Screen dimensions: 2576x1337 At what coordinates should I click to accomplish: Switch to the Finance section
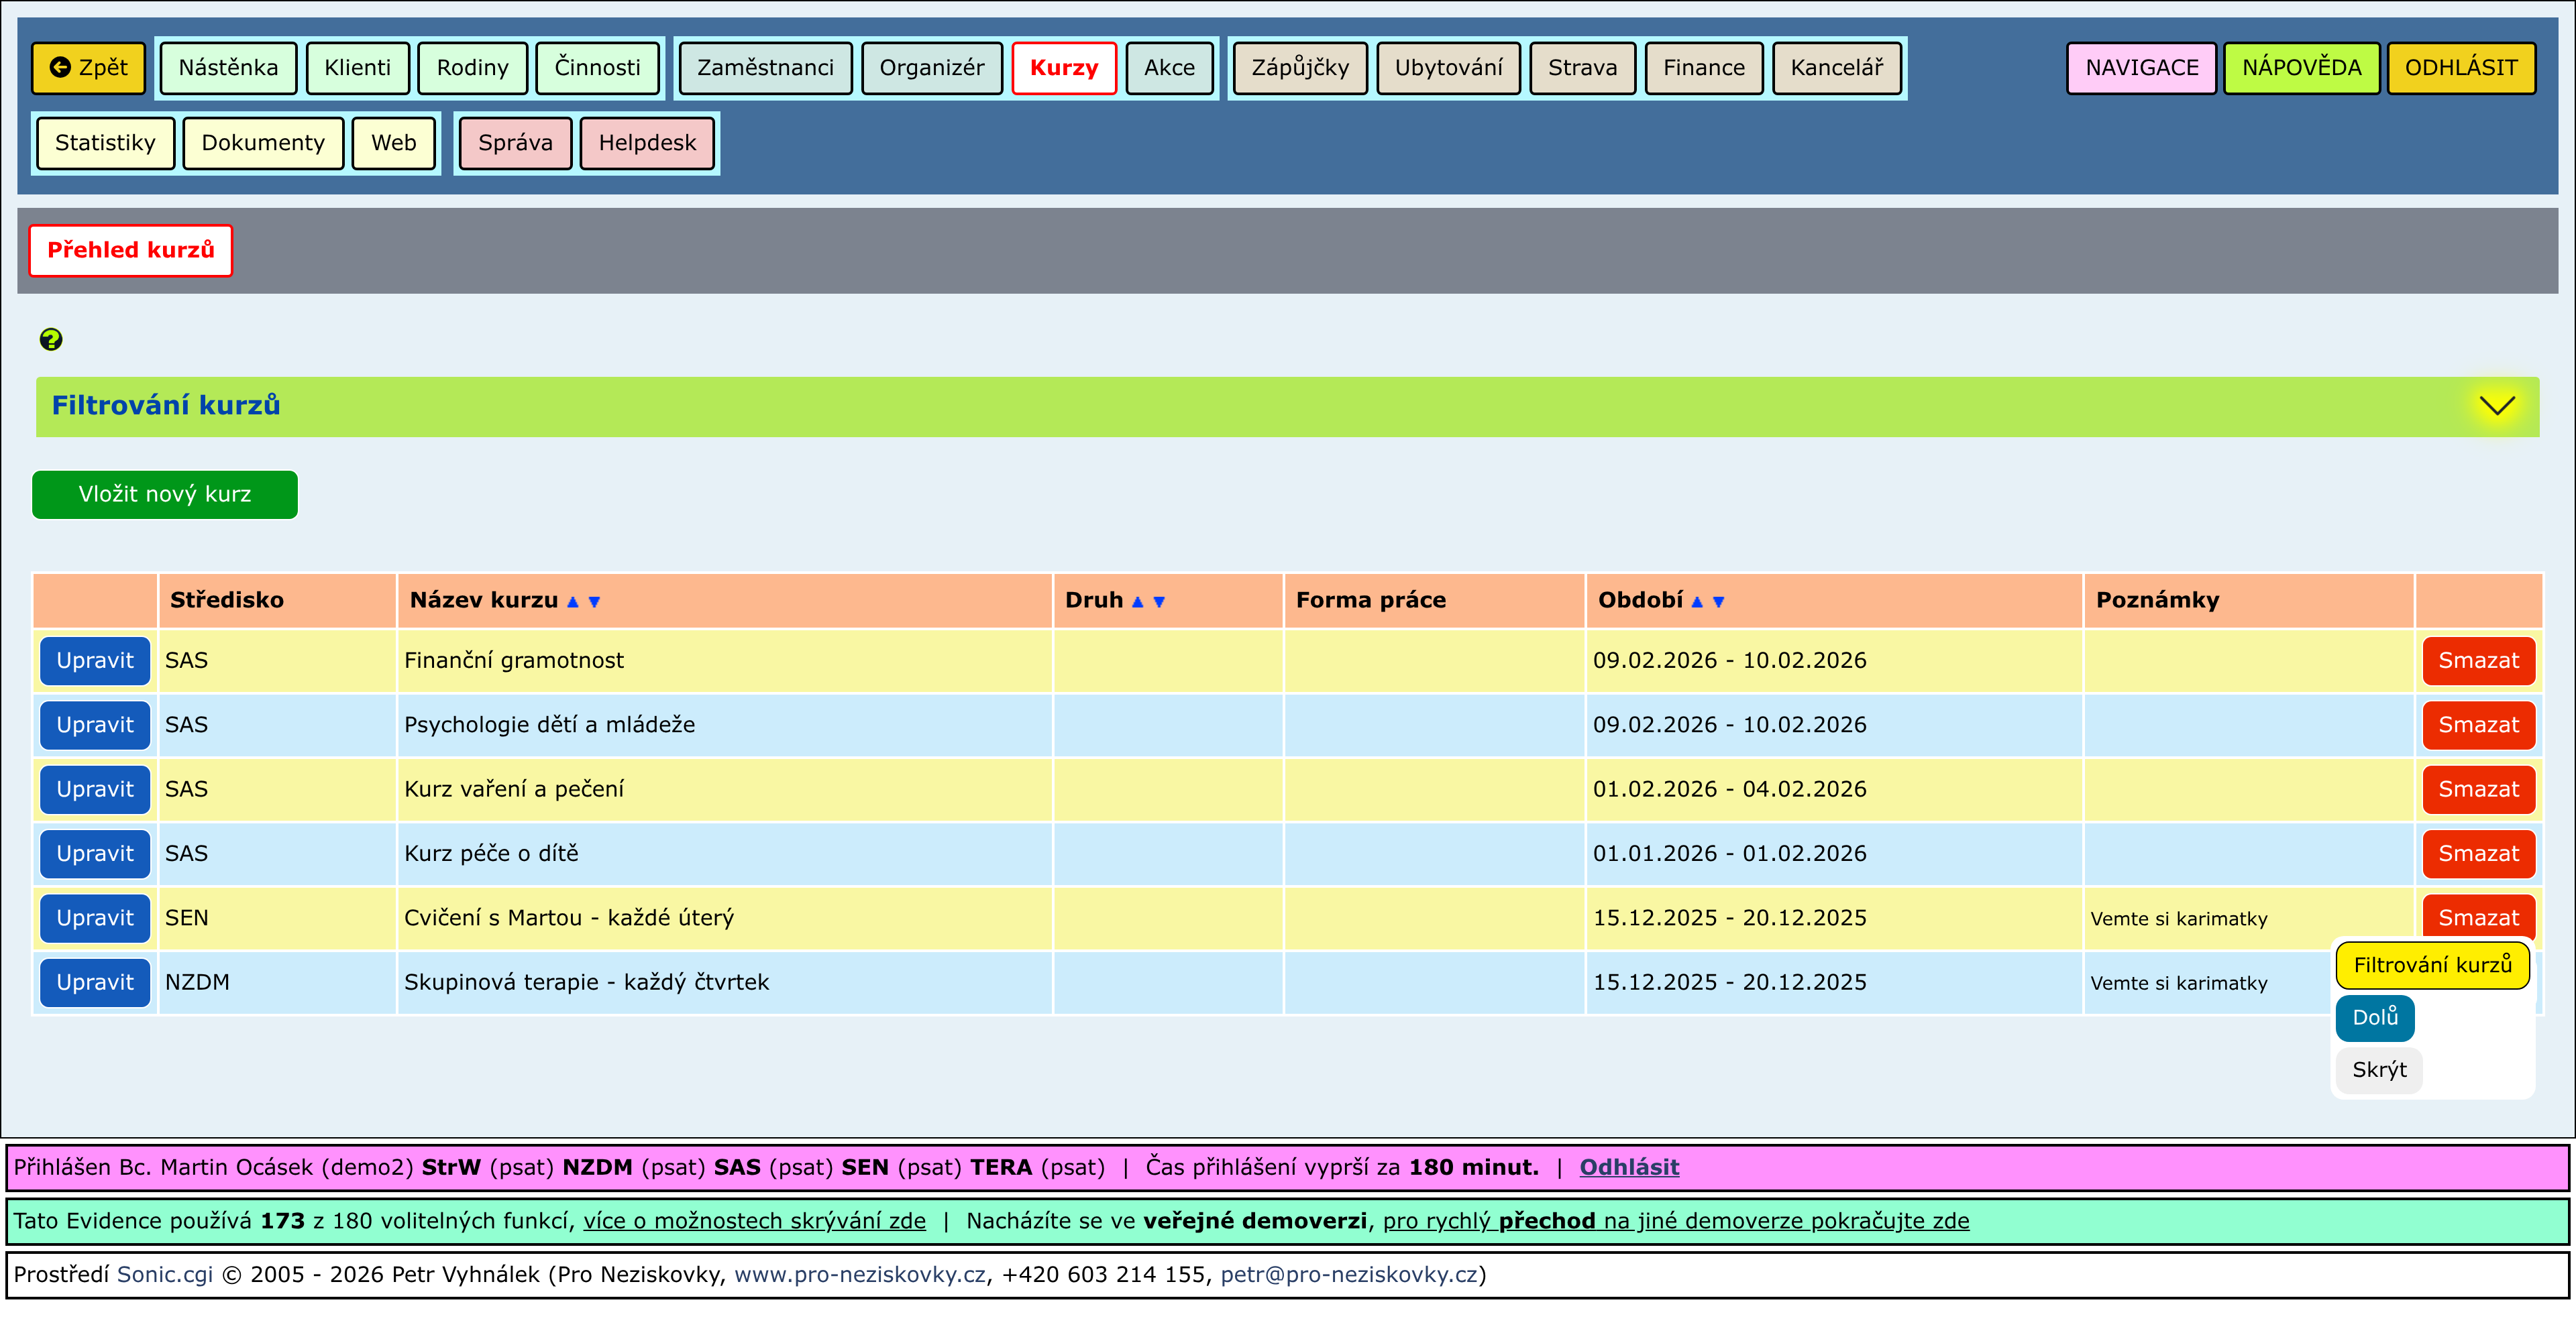click(x=1703, y=68)
